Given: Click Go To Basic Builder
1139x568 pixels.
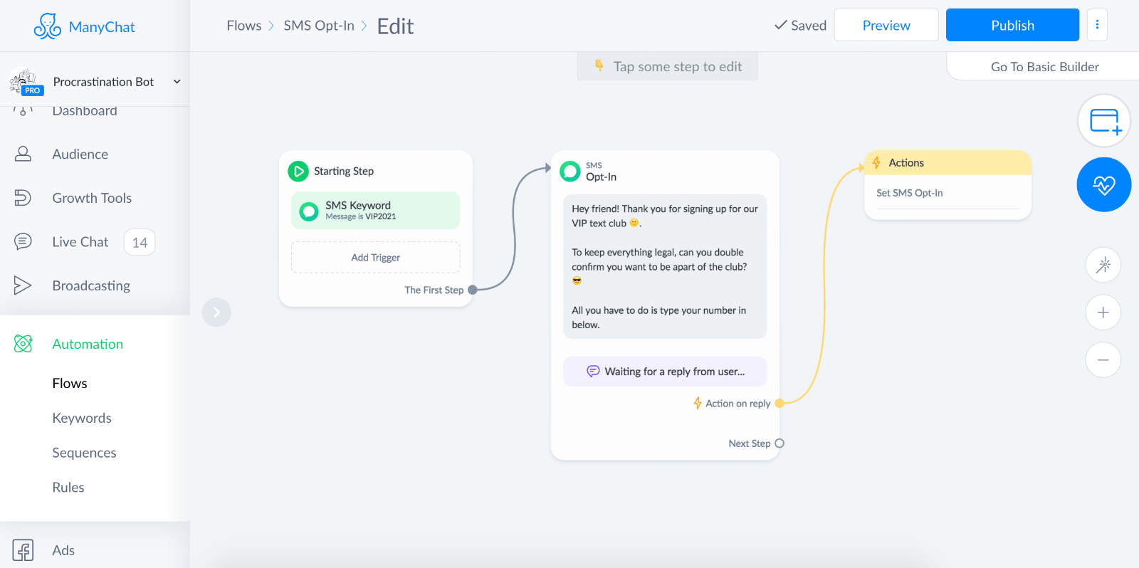Looking at the screenshot, I should (1044, 67).
